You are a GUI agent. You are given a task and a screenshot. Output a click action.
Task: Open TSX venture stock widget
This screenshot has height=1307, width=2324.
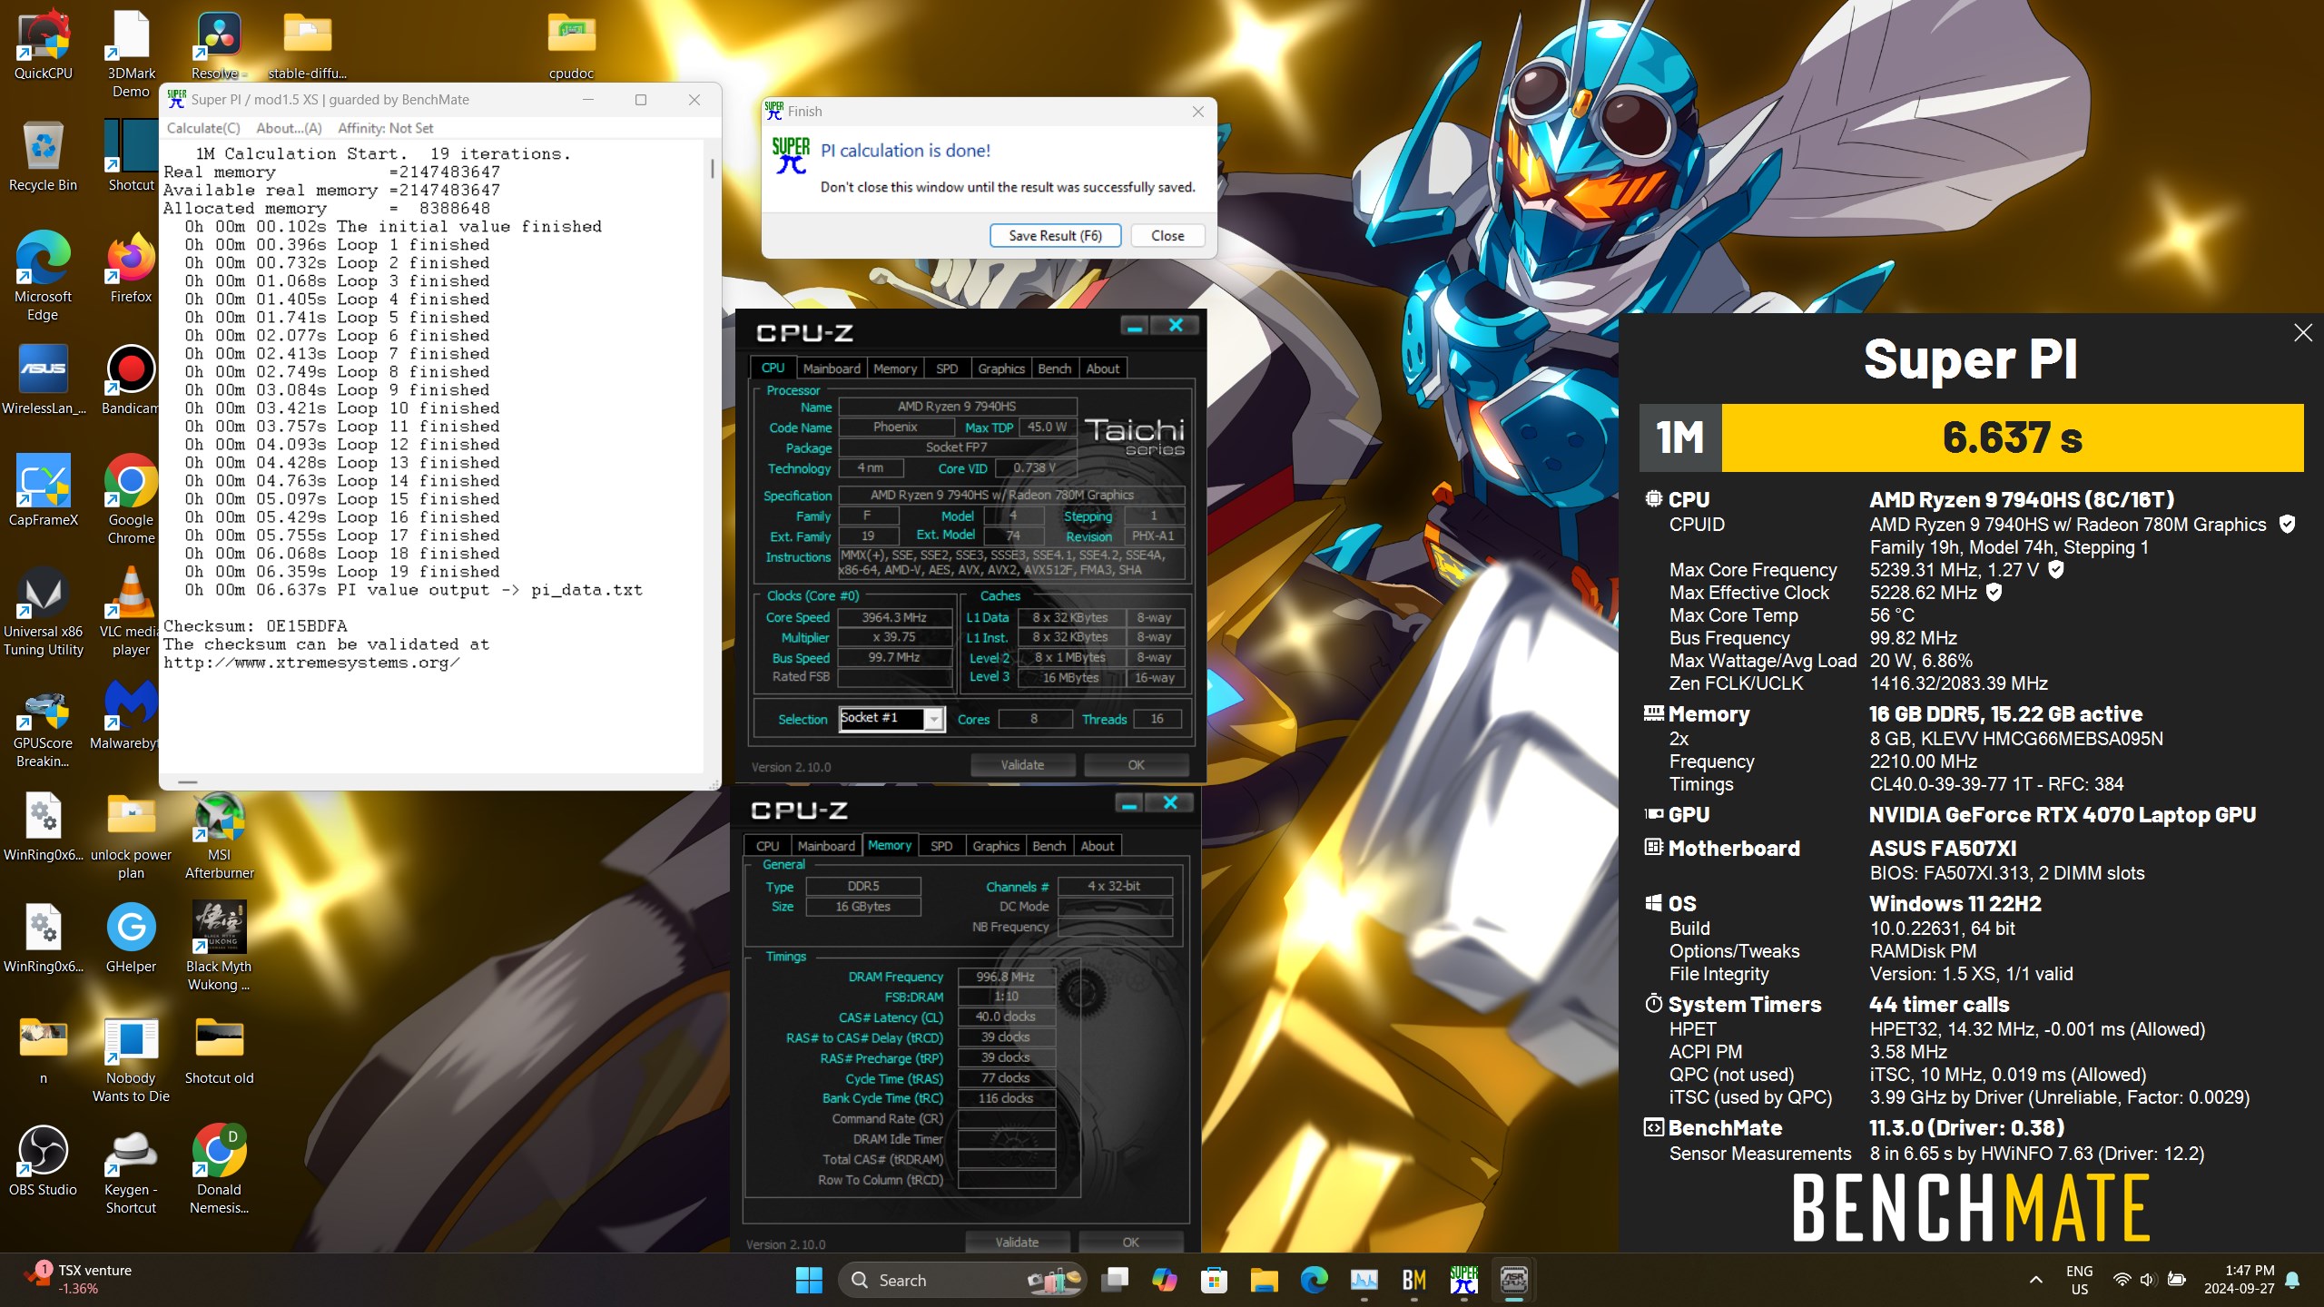tap(78, 1280)
